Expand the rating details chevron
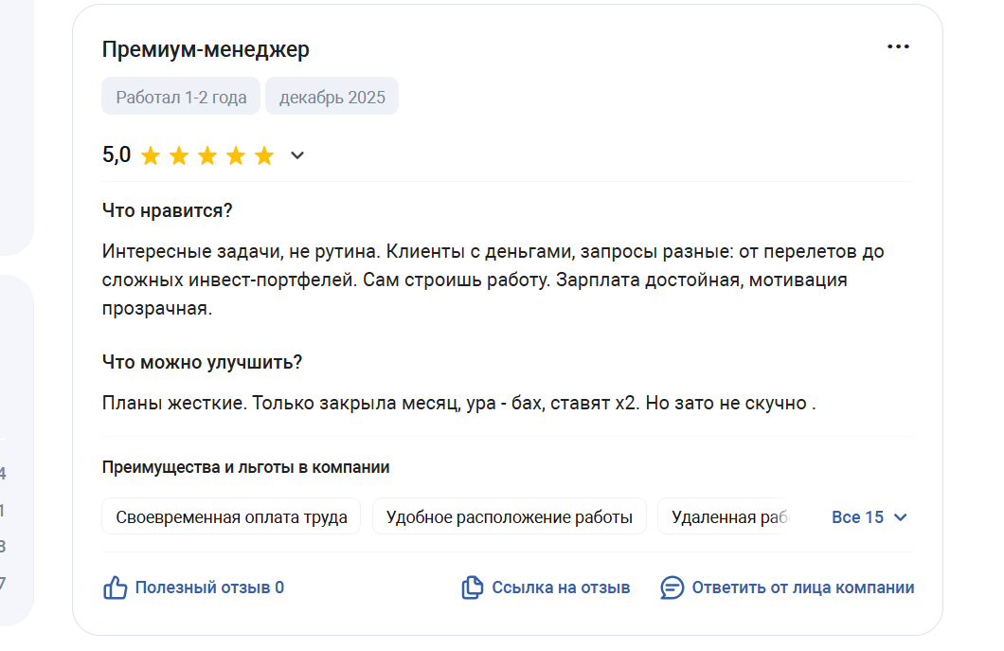1004x651 pixels. pyautogui.click(x=297, y=155)
